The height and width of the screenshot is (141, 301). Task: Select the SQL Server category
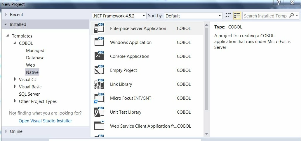coord(29,94)
